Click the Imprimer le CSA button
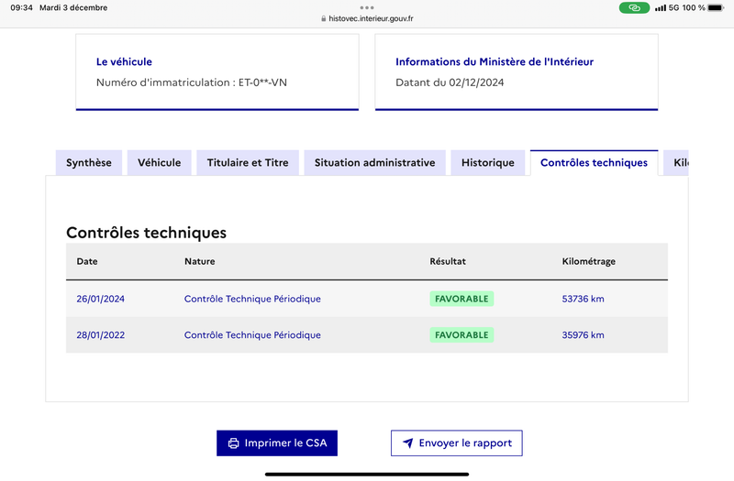 [x=277, y=443]
